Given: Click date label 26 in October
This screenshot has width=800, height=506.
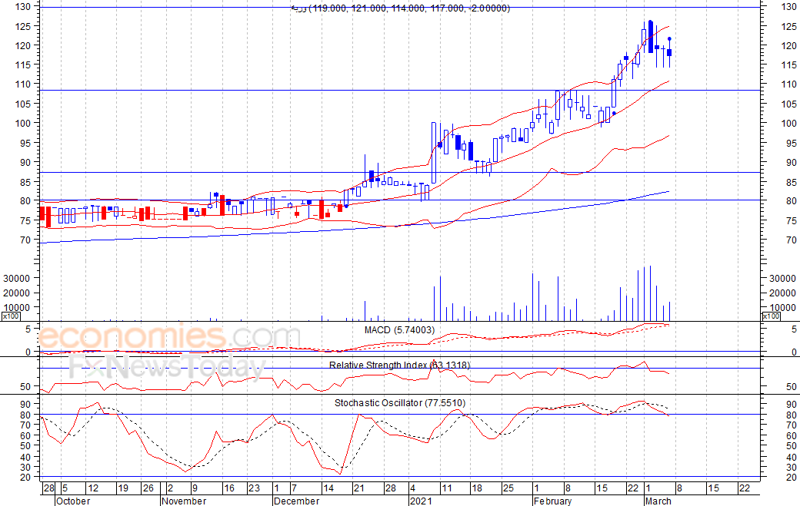Looking at the screenshot, I should point(148,488).
